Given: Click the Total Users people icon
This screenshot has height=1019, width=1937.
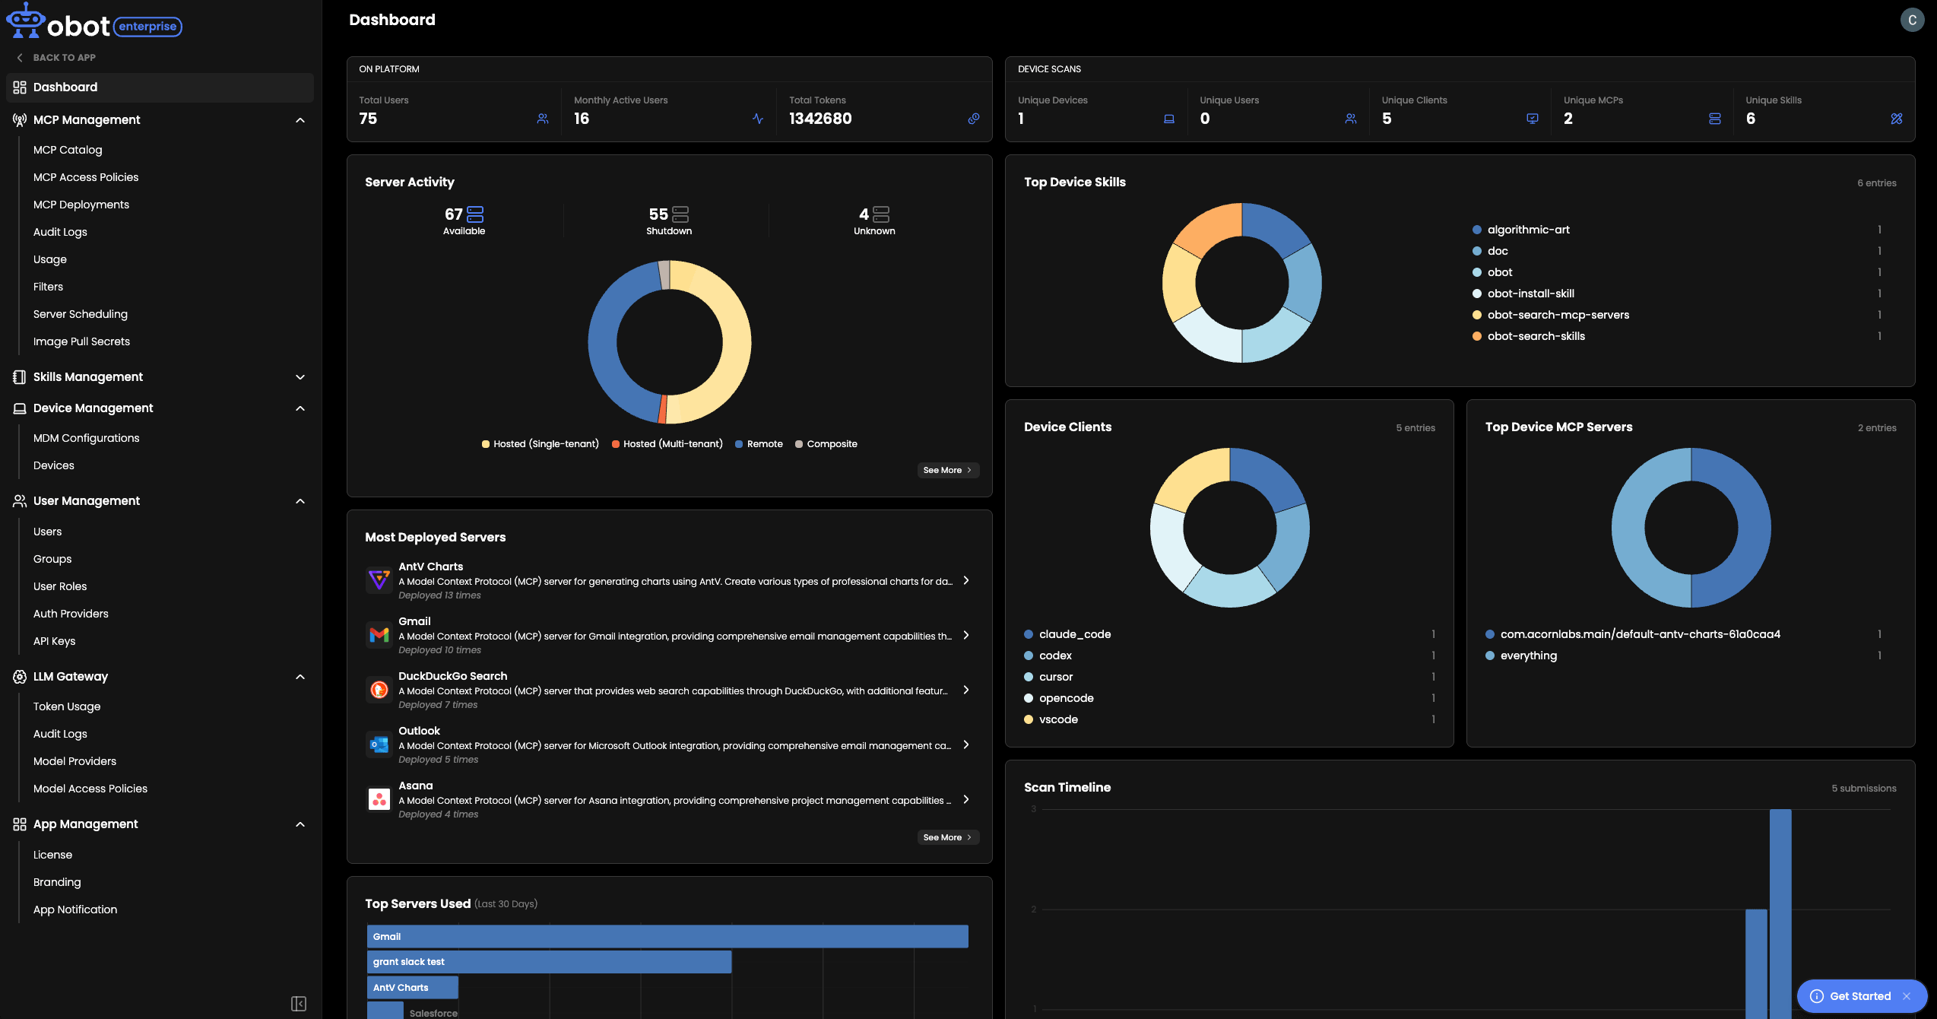Looking at the screenshot, I should pyautogui.click(x=543, y=119).
